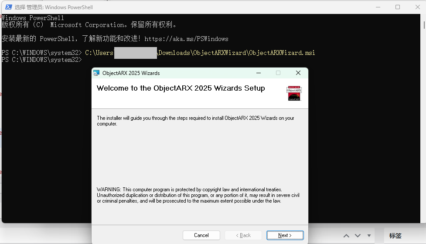Viewport: 426px width, 244px height.
Task: Maximize the Windows PowerShell window
Action: point(398,7)
